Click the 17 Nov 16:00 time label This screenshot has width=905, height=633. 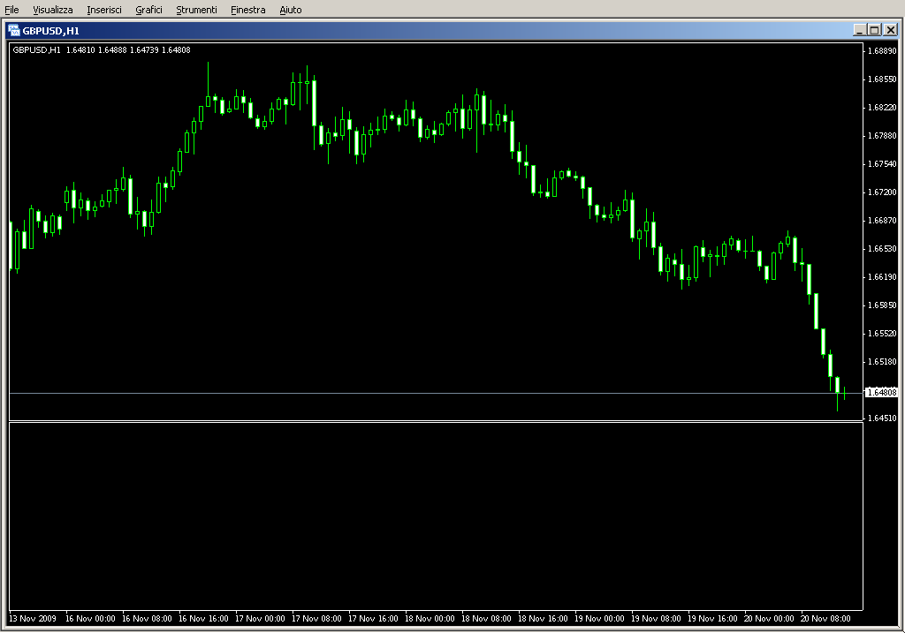(373, 619)
